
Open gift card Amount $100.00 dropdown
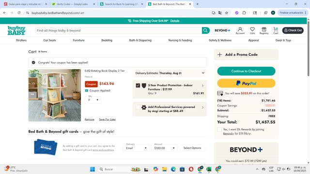[x=164, y=148]
